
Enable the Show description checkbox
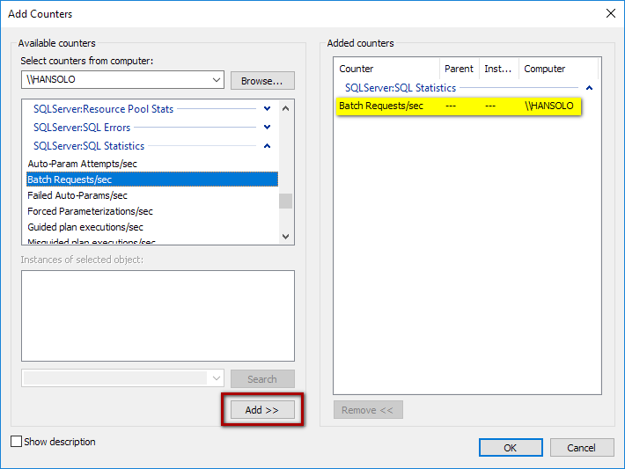[x=16, y=442]
